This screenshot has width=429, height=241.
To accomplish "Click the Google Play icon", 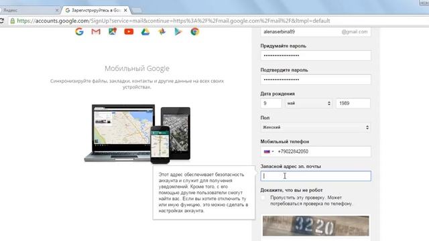I will 178,31.
